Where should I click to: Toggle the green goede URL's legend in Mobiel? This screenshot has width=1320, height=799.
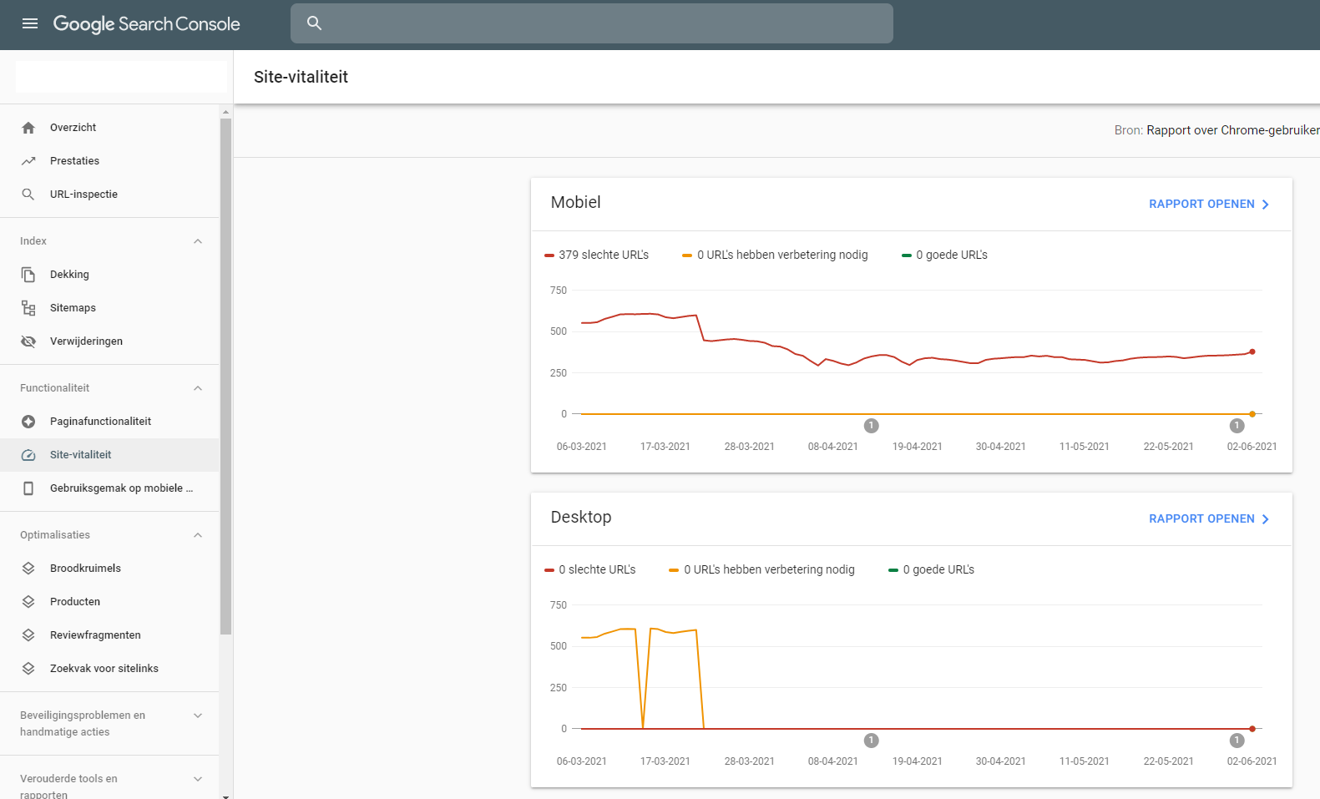point(944,255)
